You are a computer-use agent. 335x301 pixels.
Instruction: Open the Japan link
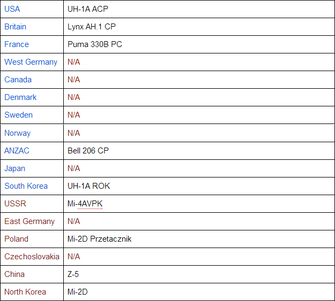(x=15, y=168)
